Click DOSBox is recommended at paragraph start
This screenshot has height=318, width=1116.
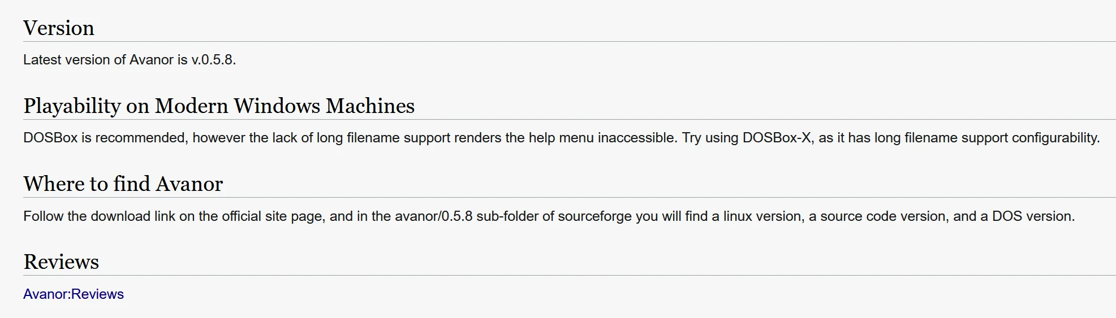click(x=105, y=138)
